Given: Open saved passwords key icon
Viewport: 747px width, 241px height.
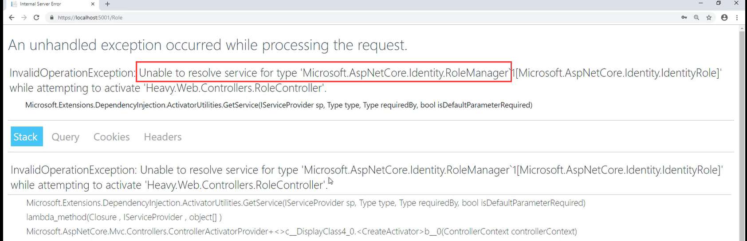Looking at the screenshot, I should coord(684,17).
